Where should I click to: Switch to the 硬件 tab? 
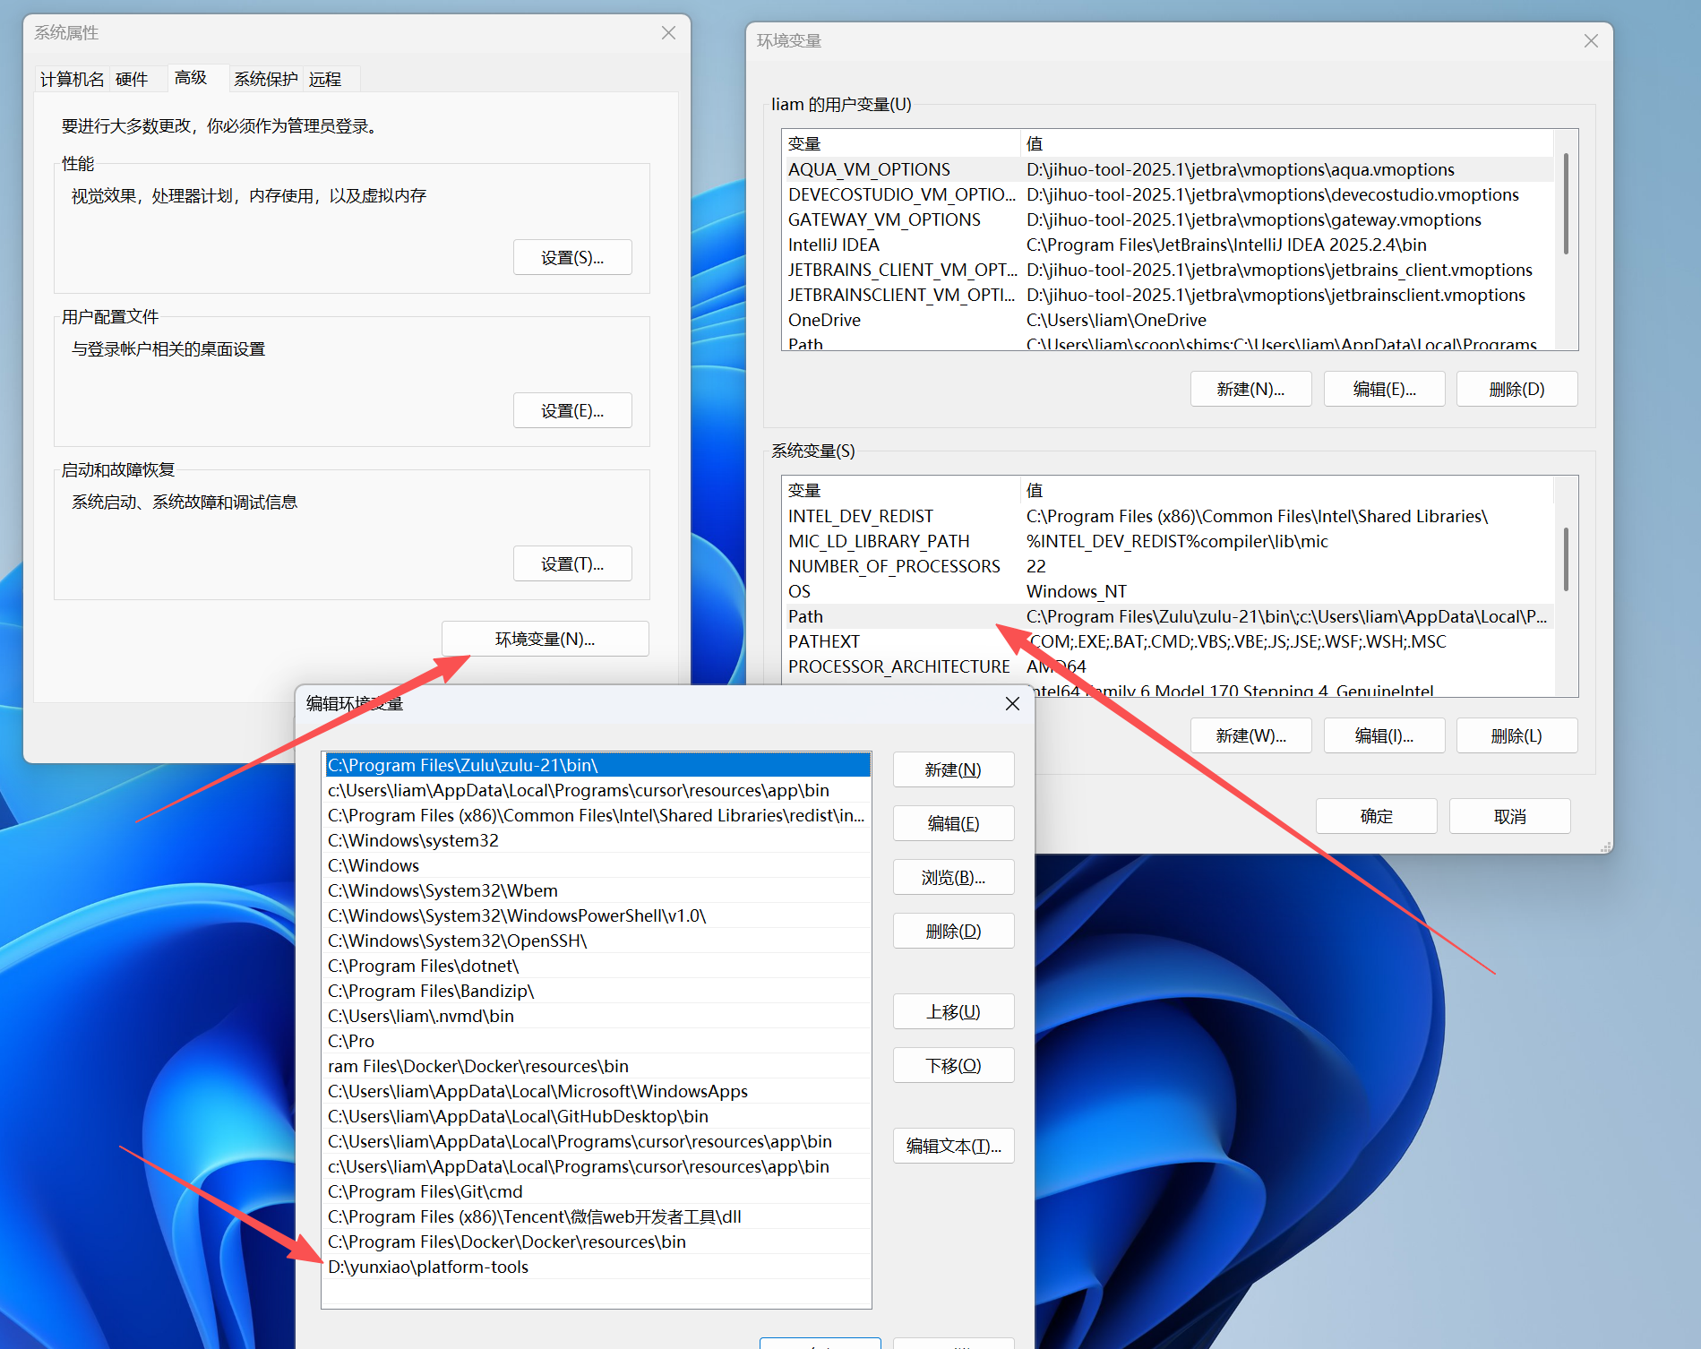pyautogui.click(x=132, y=79)
